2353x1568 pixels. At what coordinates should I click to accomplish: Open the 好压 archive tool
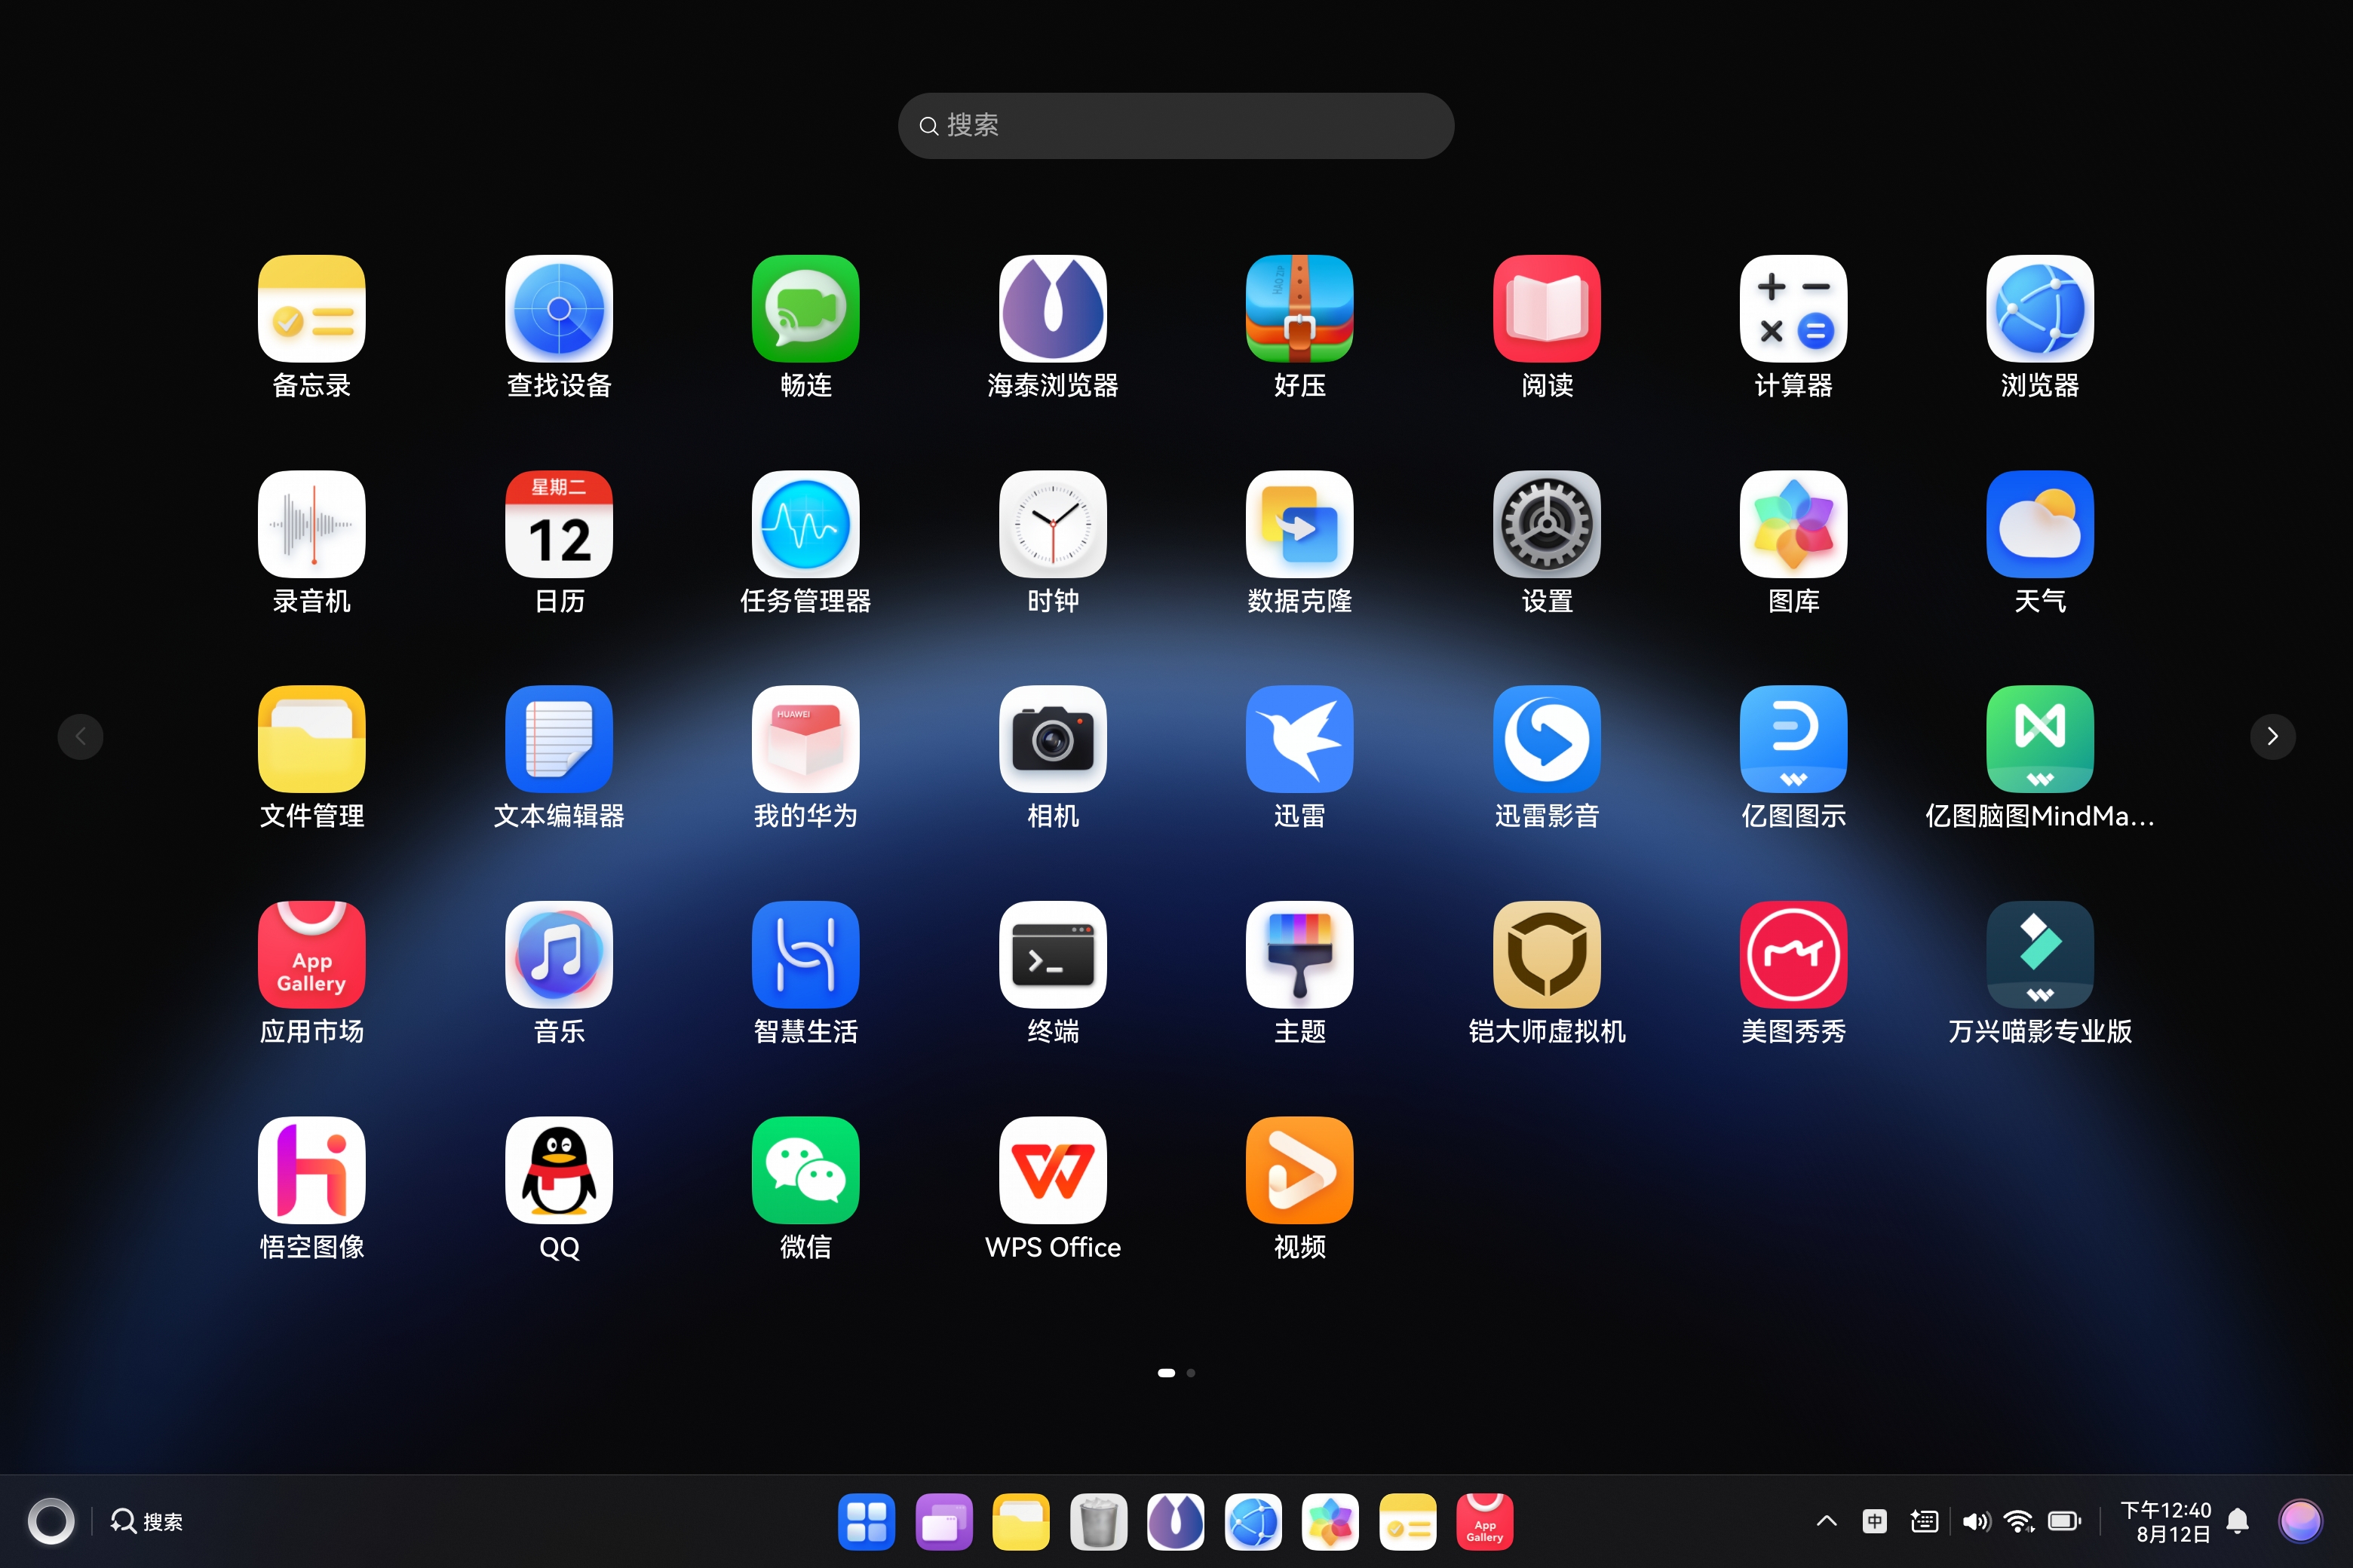pos(1299,308)
